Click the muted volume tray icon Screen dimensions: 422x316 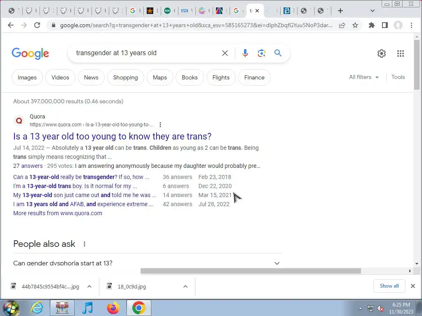pyautogui.click(x=380, y=309)
